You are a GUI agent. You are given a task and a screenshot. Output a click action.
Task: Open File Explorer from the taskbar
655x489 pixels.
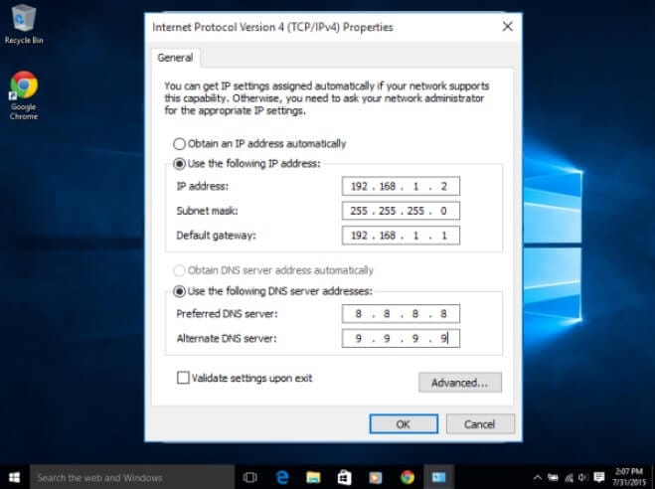click(313, 477)
